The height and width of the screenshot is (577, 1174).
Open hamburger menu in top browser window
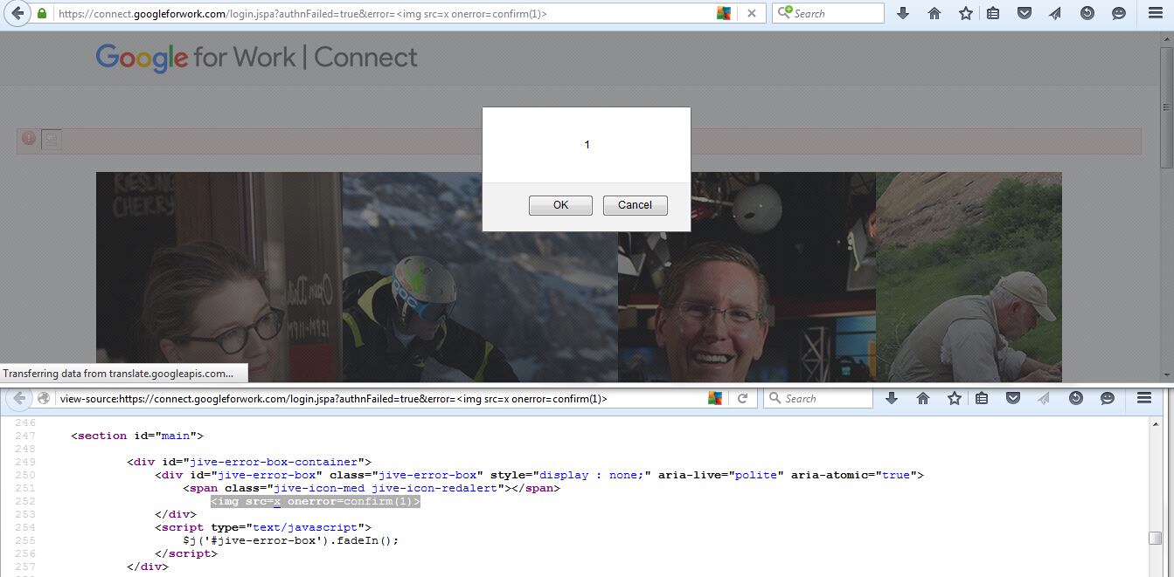[1156, 13]
